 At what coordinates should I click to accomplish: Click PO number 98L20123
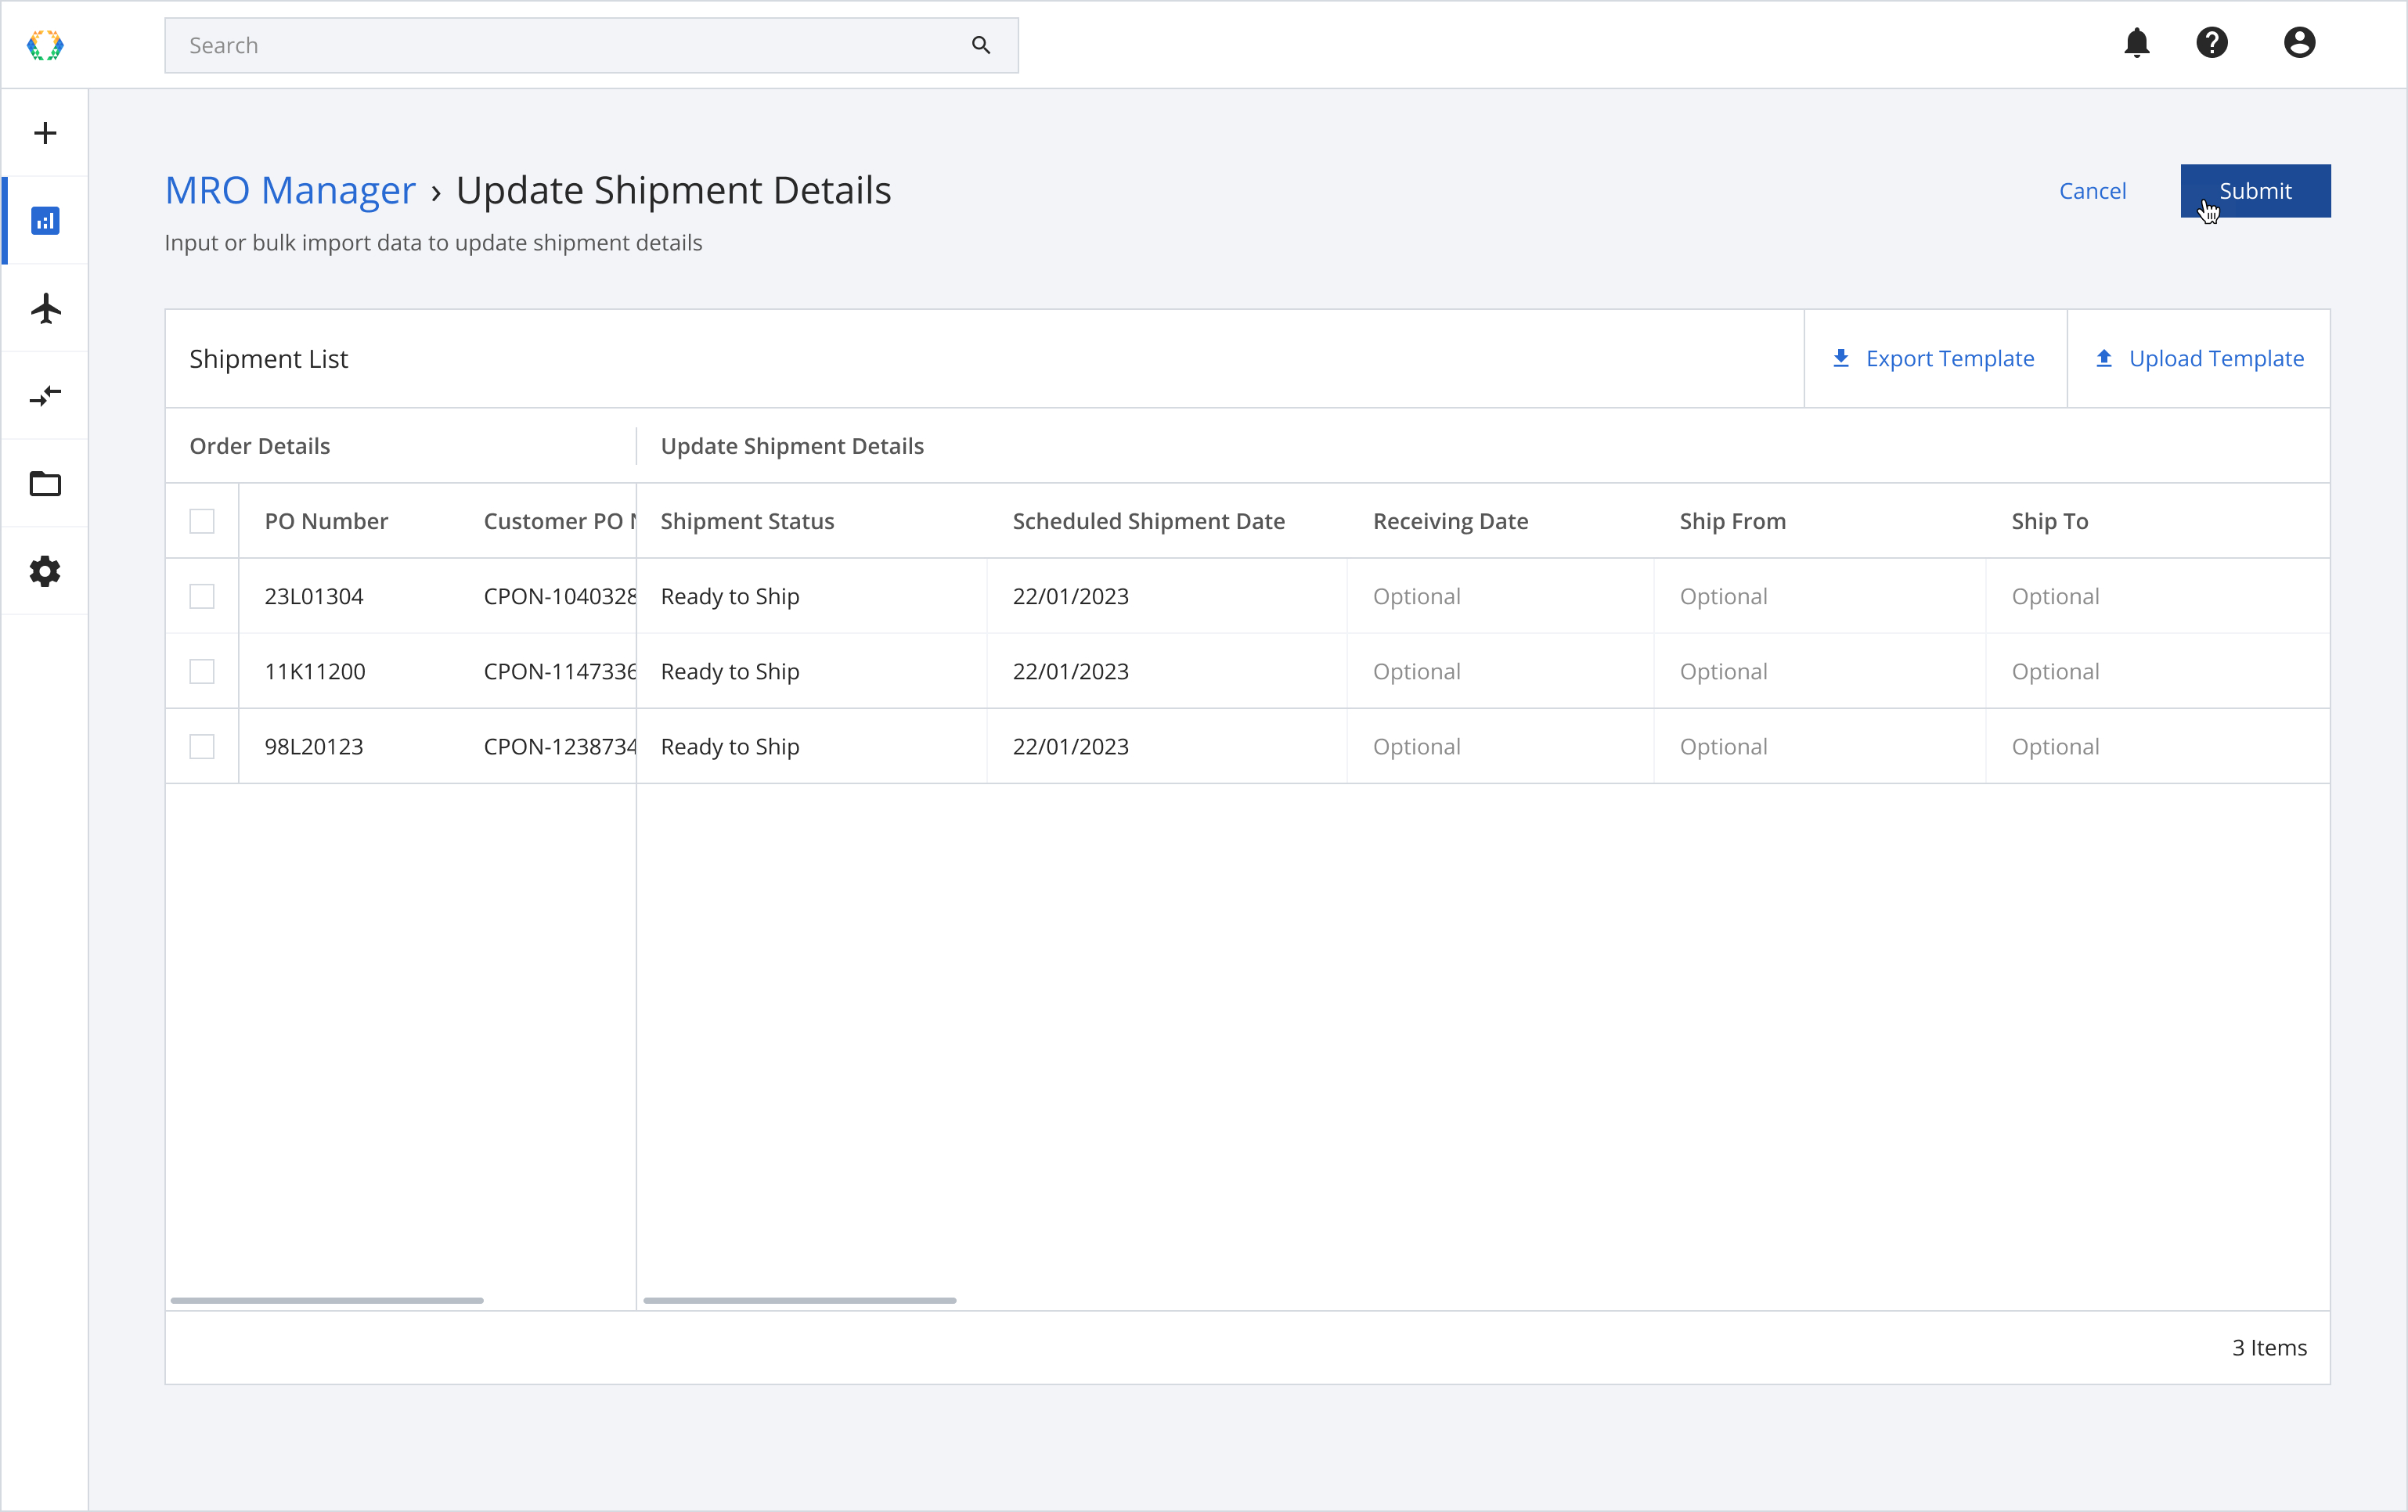tap(314, 746)
